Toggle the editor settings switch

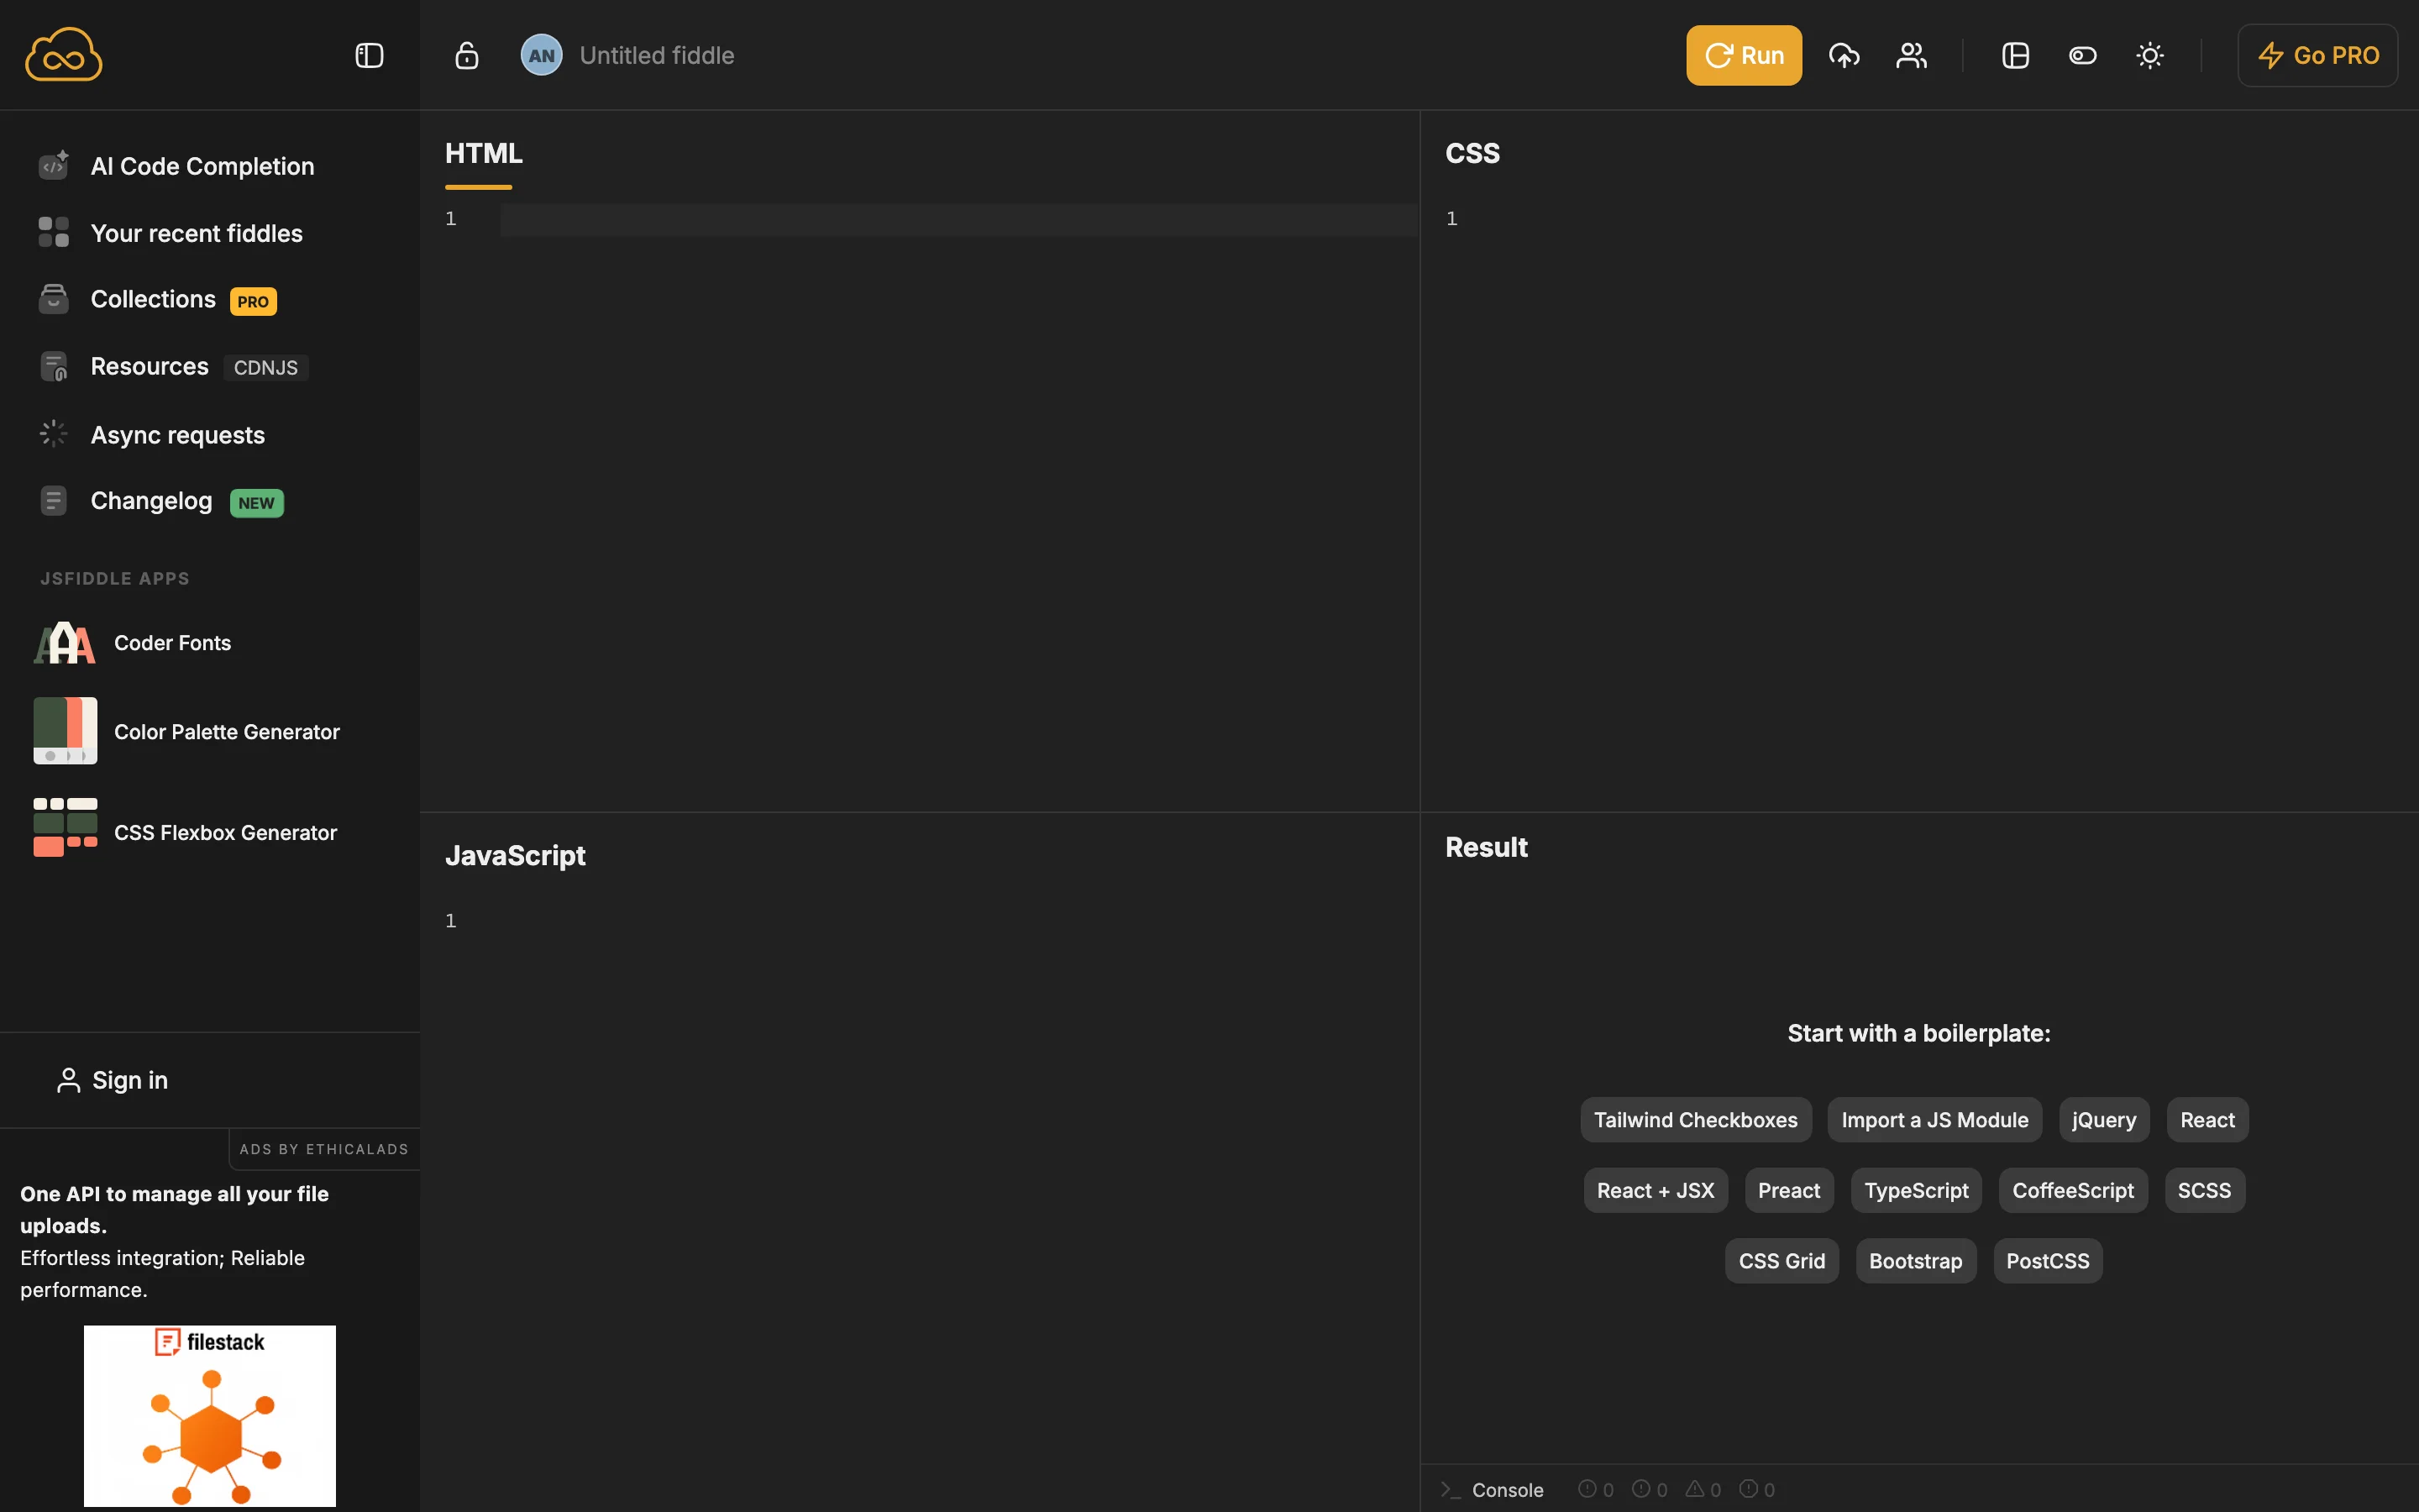click(2082, 55)
